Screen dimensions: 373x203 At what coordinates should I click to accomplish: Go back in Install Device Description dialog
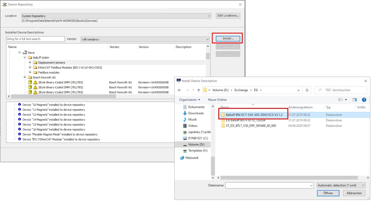click(x=180, y=90)
